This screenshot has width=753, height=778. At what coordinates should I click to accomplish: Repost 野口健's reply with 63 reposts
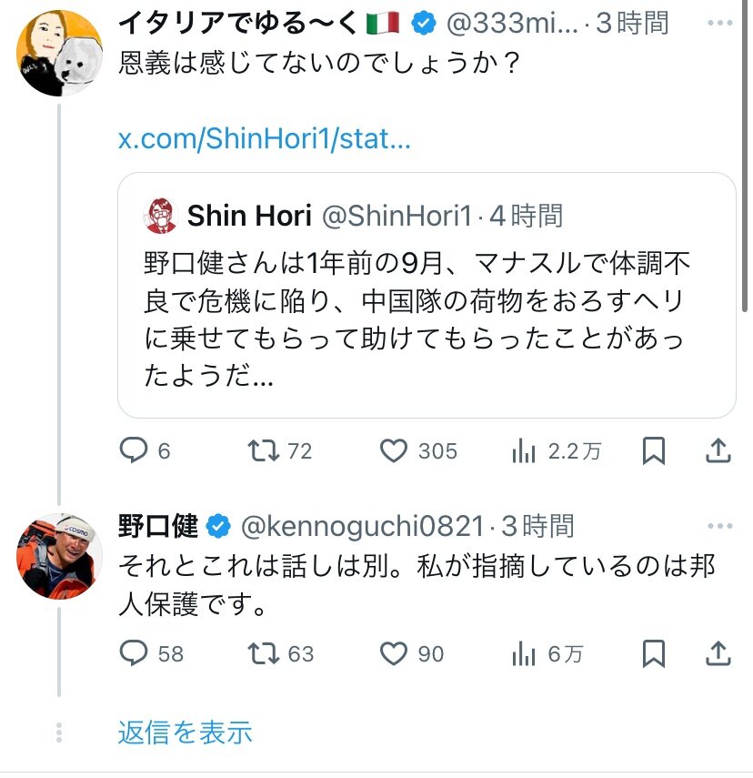pos(264,653)
